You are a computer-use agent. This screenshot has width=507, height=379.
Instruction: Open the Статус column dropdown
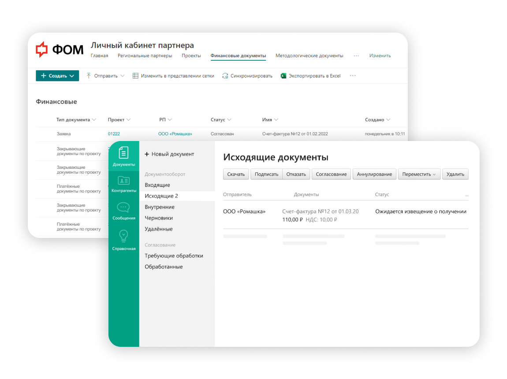pyautogui.click(x=229, y=119)
